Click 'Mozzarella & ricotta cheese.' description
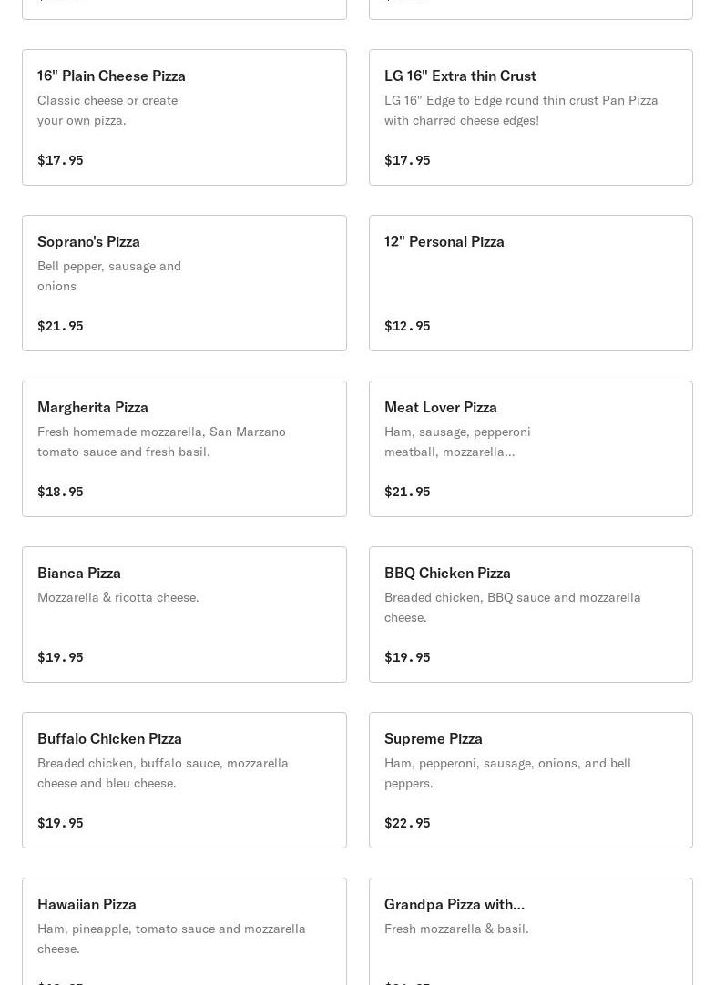Image resolution: width=715 pixels, height=985 pixels. [x=118, y=597]
